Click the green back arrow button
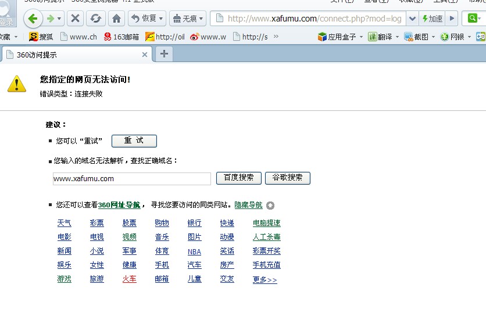 (33, 19)
